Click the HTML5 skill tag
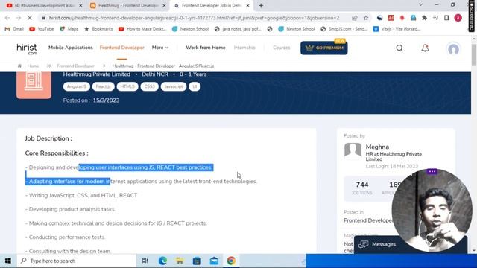The image size is (477, 268). click(x=127, y=86)
